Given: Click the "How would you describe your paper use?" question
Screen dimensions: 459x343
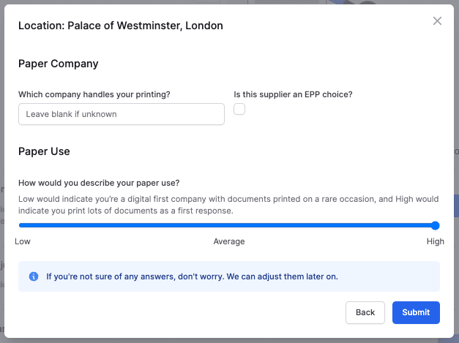Looking at the screenshot, I should click(x=99, y=183).
